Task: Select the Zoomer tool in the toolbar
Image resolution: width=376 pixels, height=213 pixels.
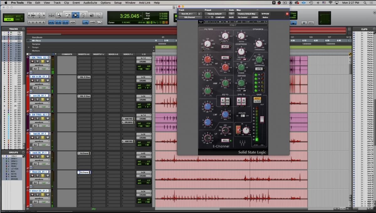Action: tap(58, 15)
